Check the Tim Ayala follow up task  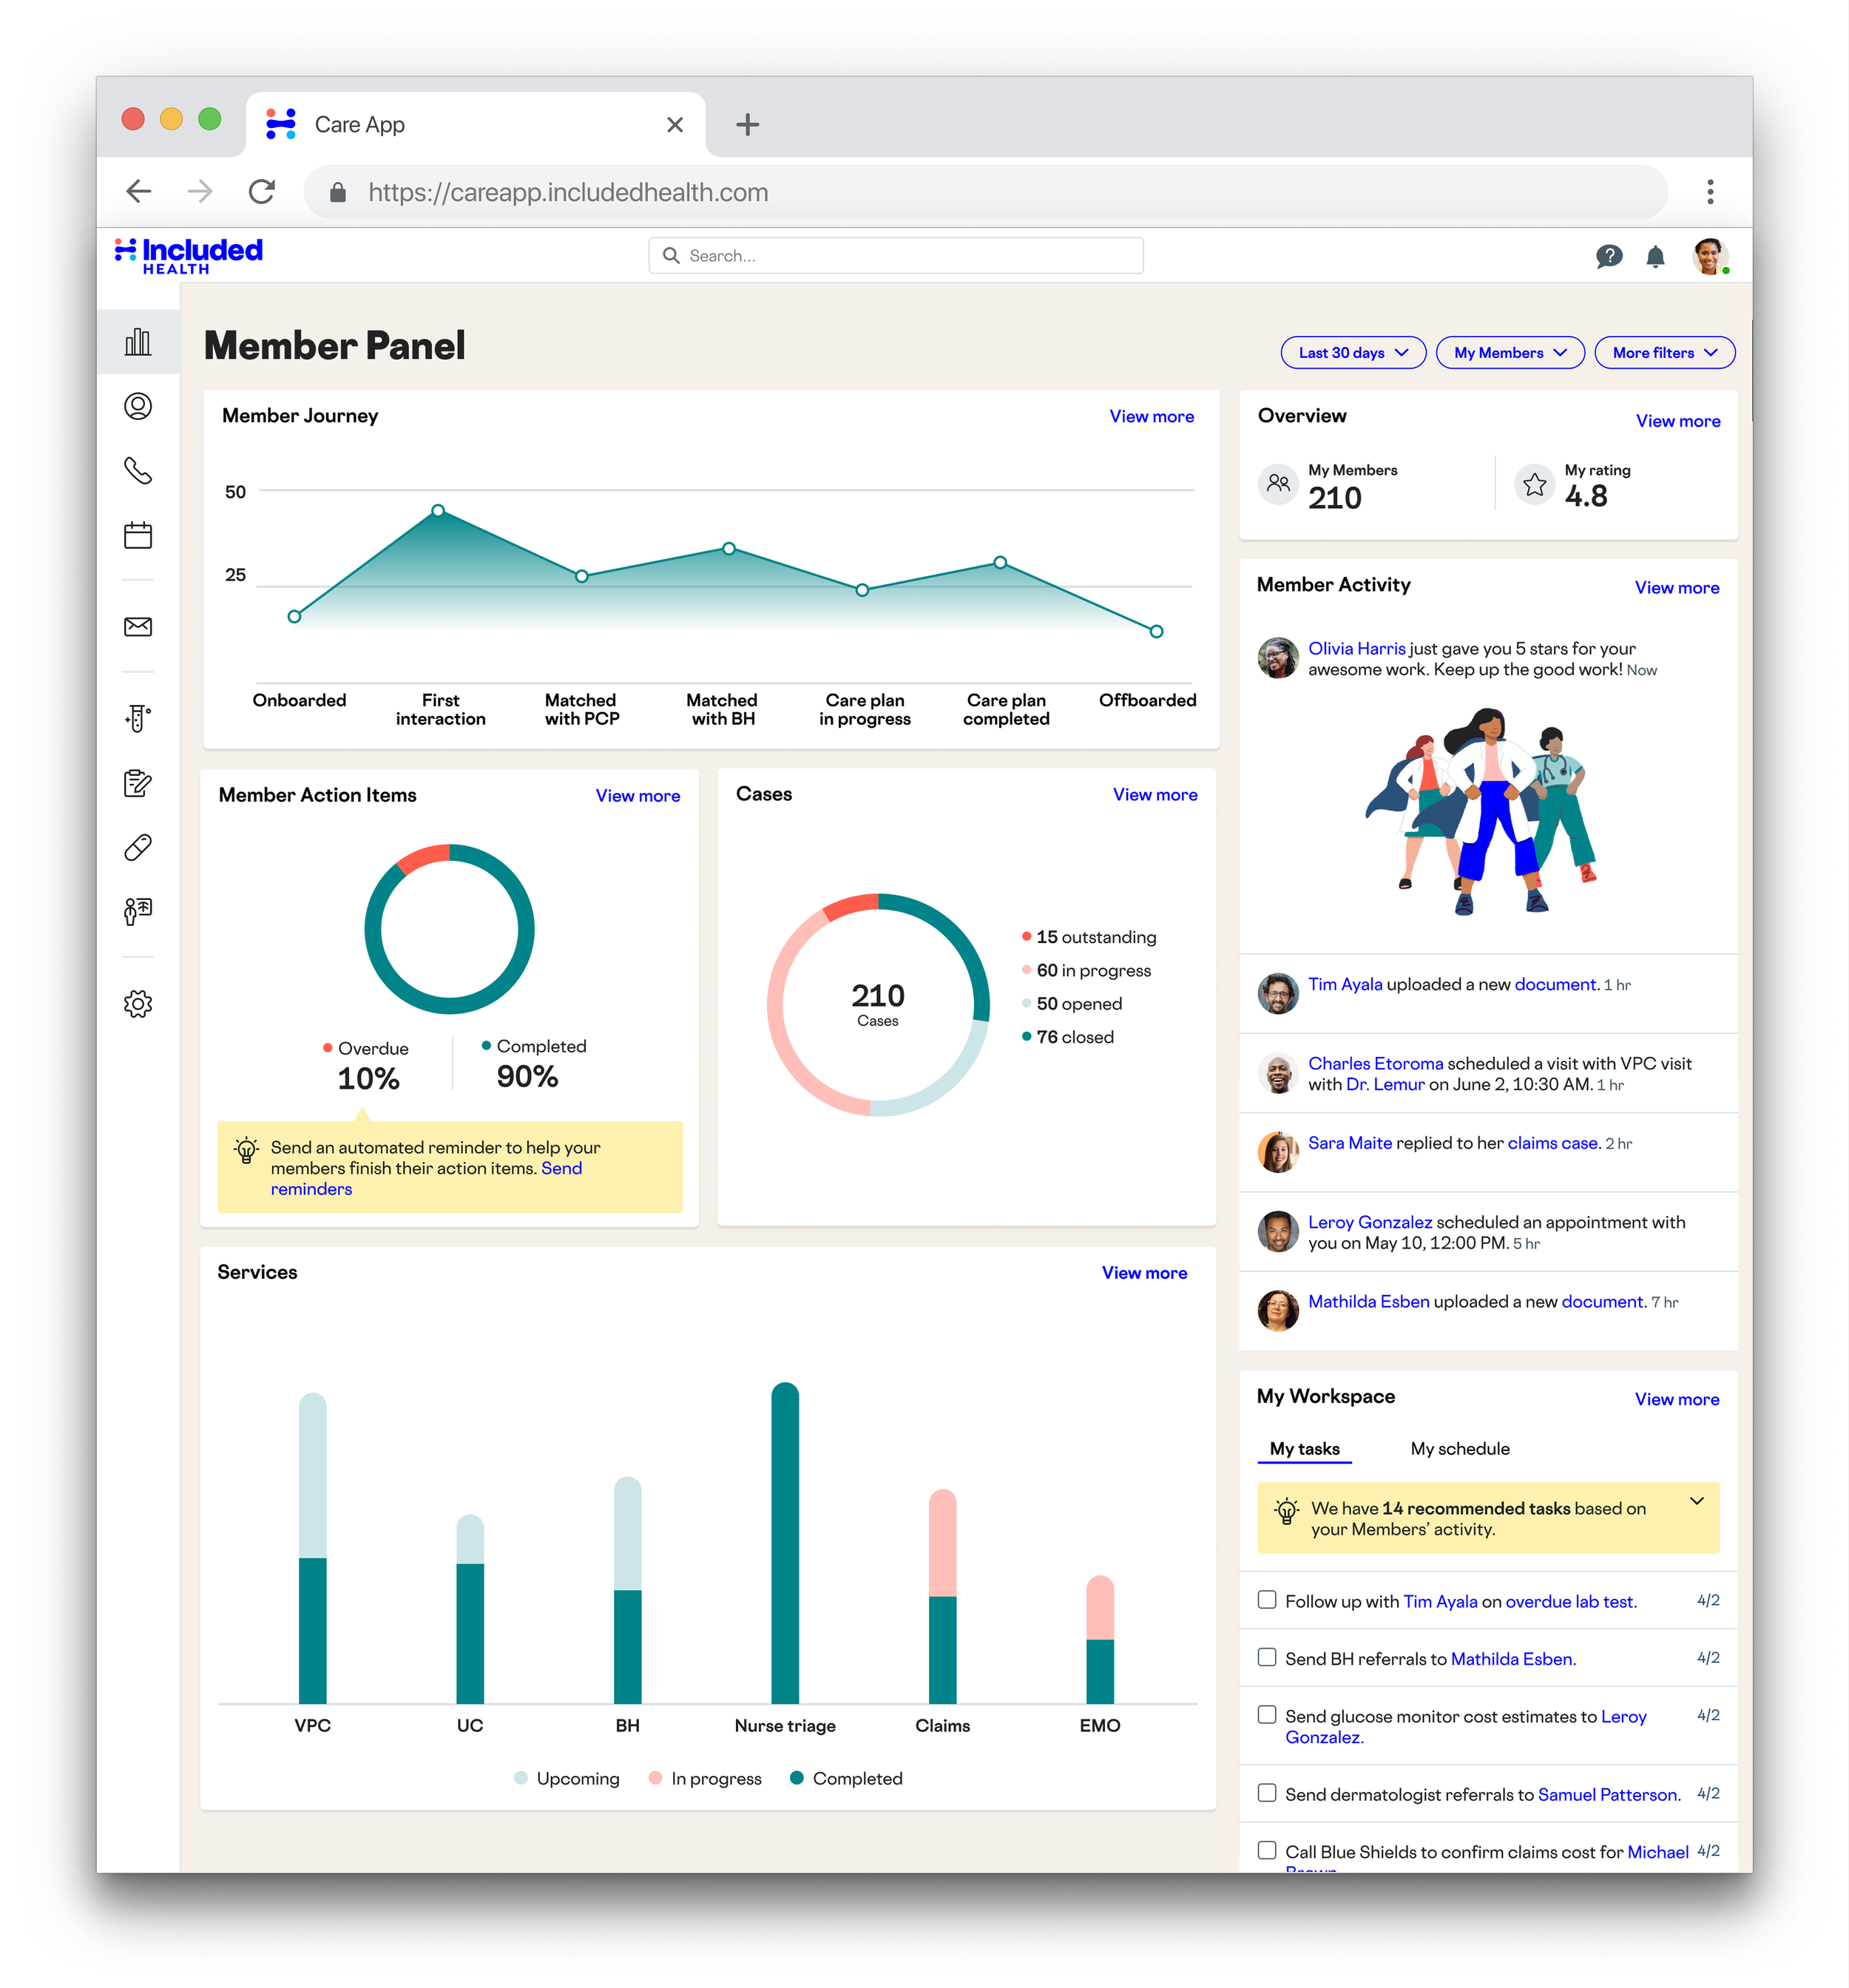point(1266,1599)
